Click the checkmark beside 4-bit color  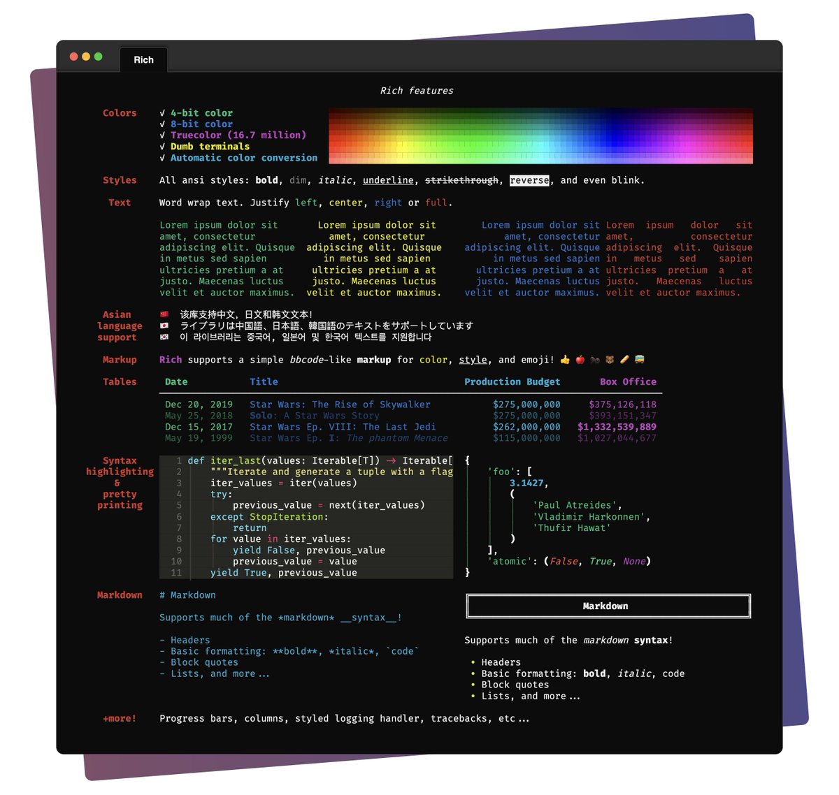coord(162,113)
